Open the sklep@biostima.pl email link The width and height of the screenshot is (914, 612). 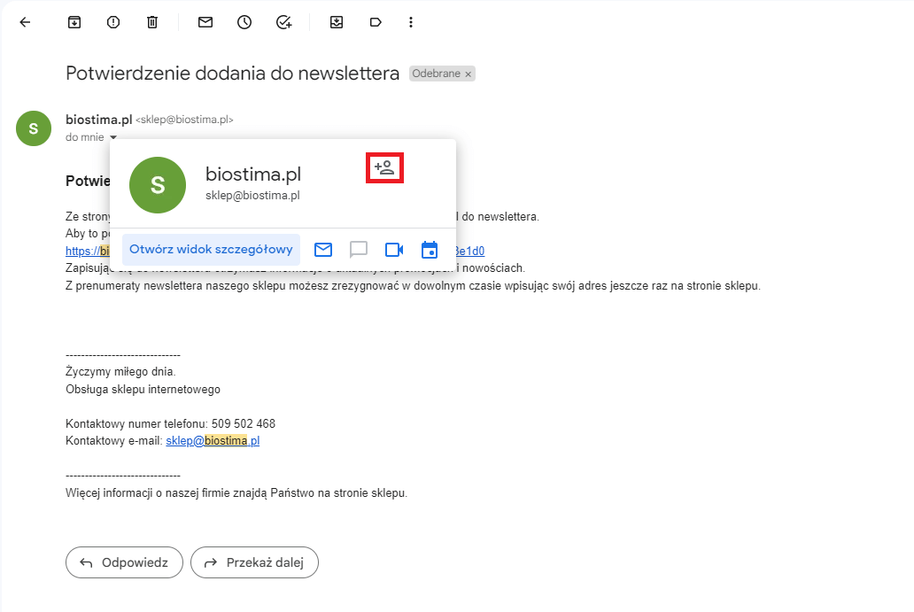(x=213, y=441)
